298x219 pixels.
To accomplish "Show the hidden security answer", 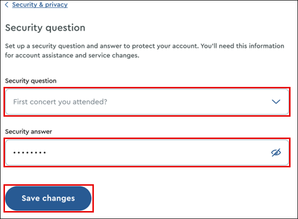I will 276,152.
